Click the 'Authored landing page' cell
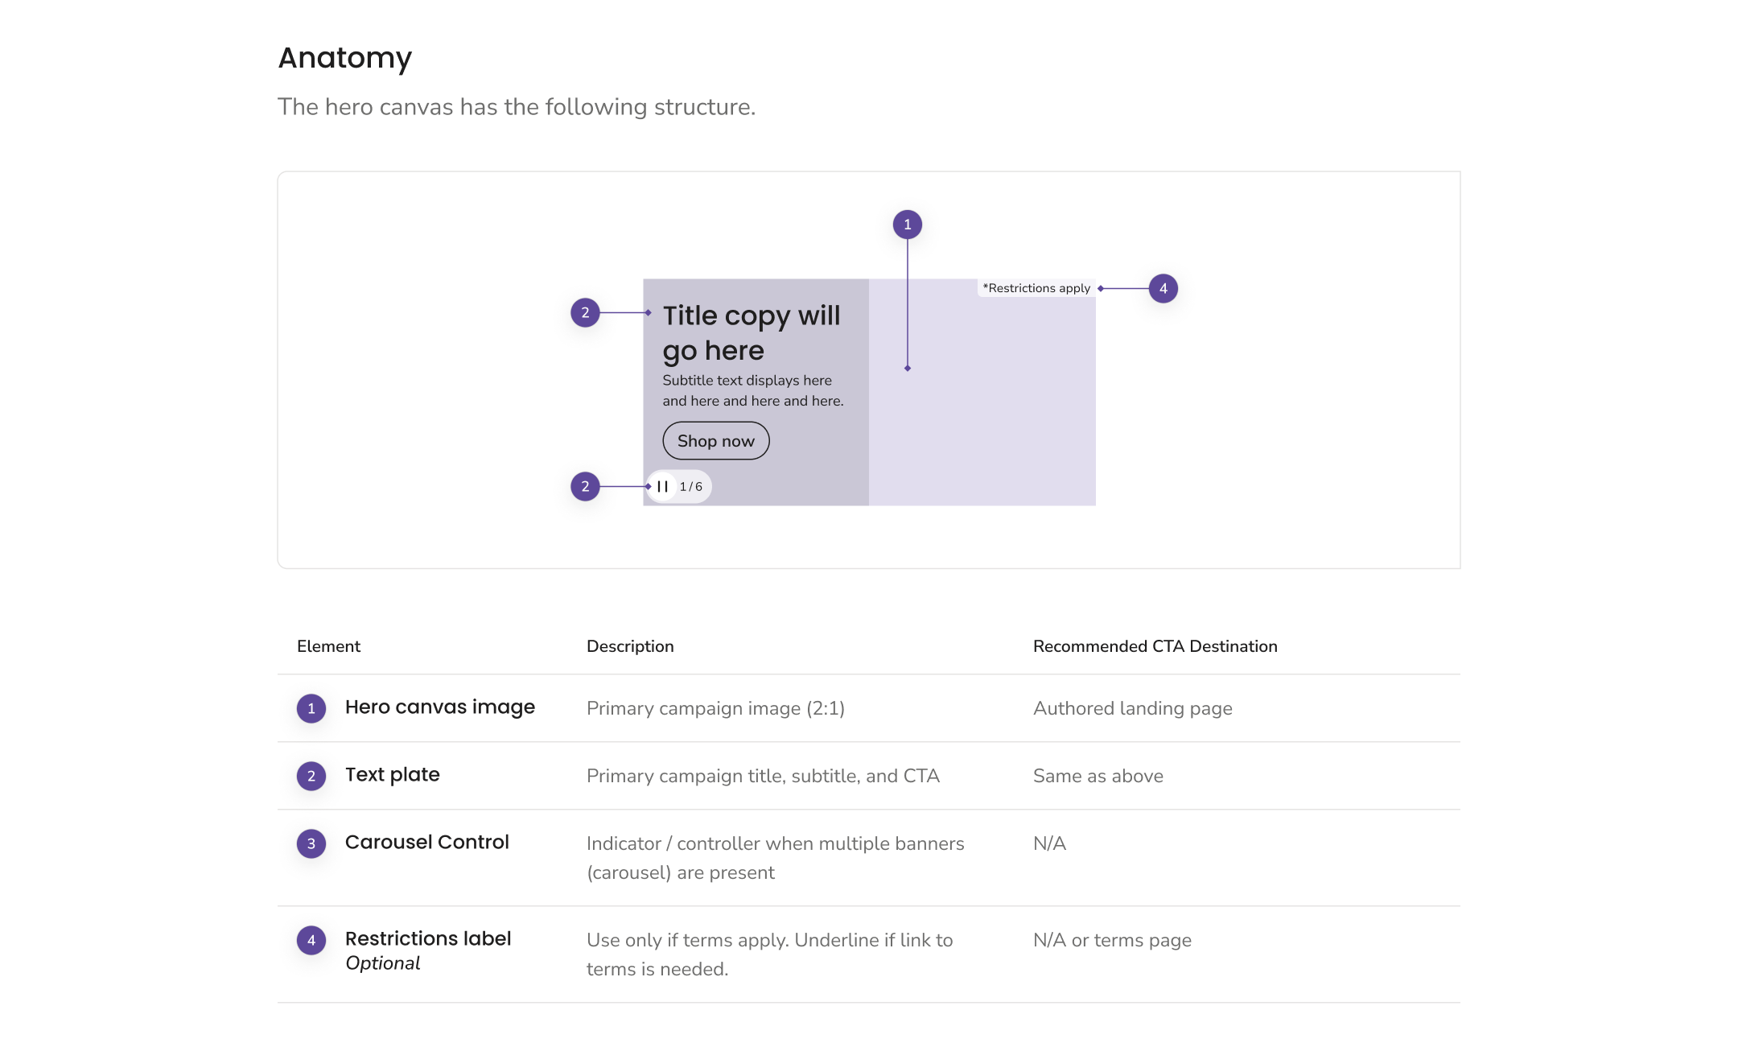The width and height of the screenshot is (1738, 1043). click(1132, 708)
